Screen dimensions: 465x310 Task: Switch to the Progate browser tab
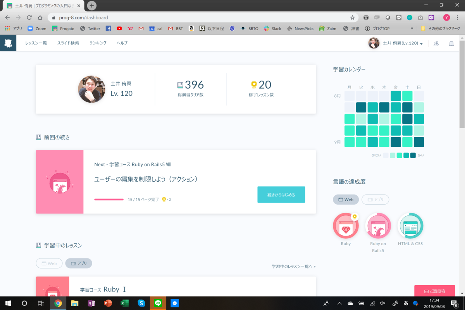pos(43,6)
